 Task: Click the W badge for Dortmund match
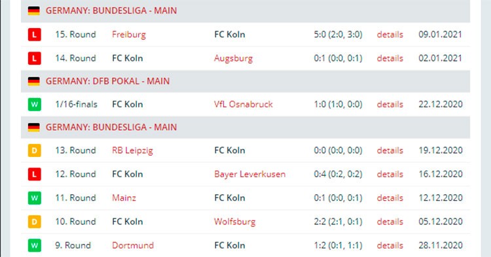(35, 245)
